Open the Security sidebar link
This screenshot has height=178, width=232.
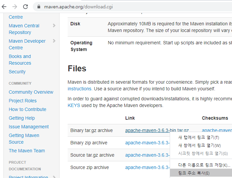pyautogui.click(x=17, y=72)
